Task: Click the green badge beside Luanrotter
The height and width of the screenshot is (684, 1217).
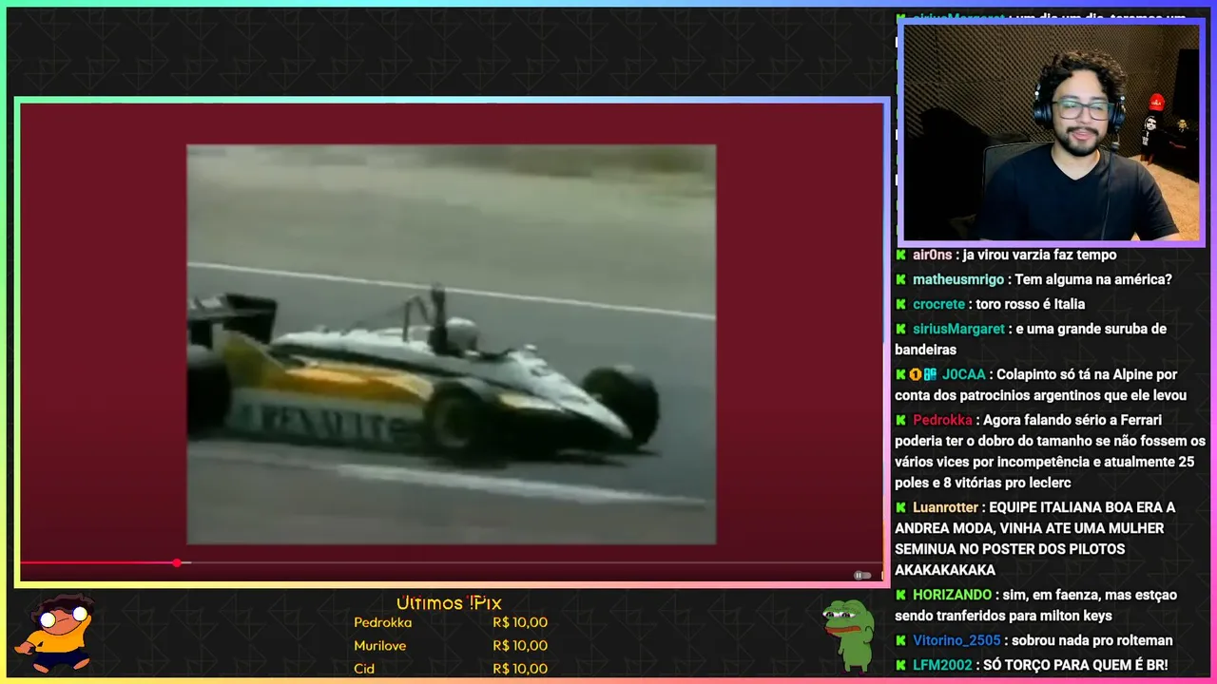Action: point(900,507)
